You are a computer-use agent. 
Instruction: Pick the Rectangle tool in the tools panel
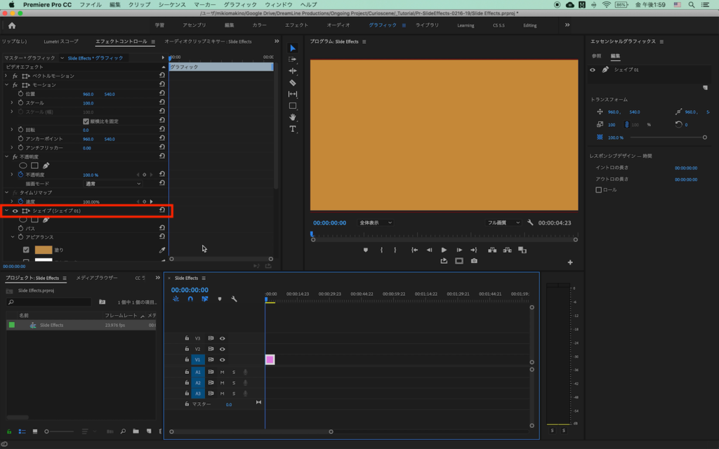point(293,106)
